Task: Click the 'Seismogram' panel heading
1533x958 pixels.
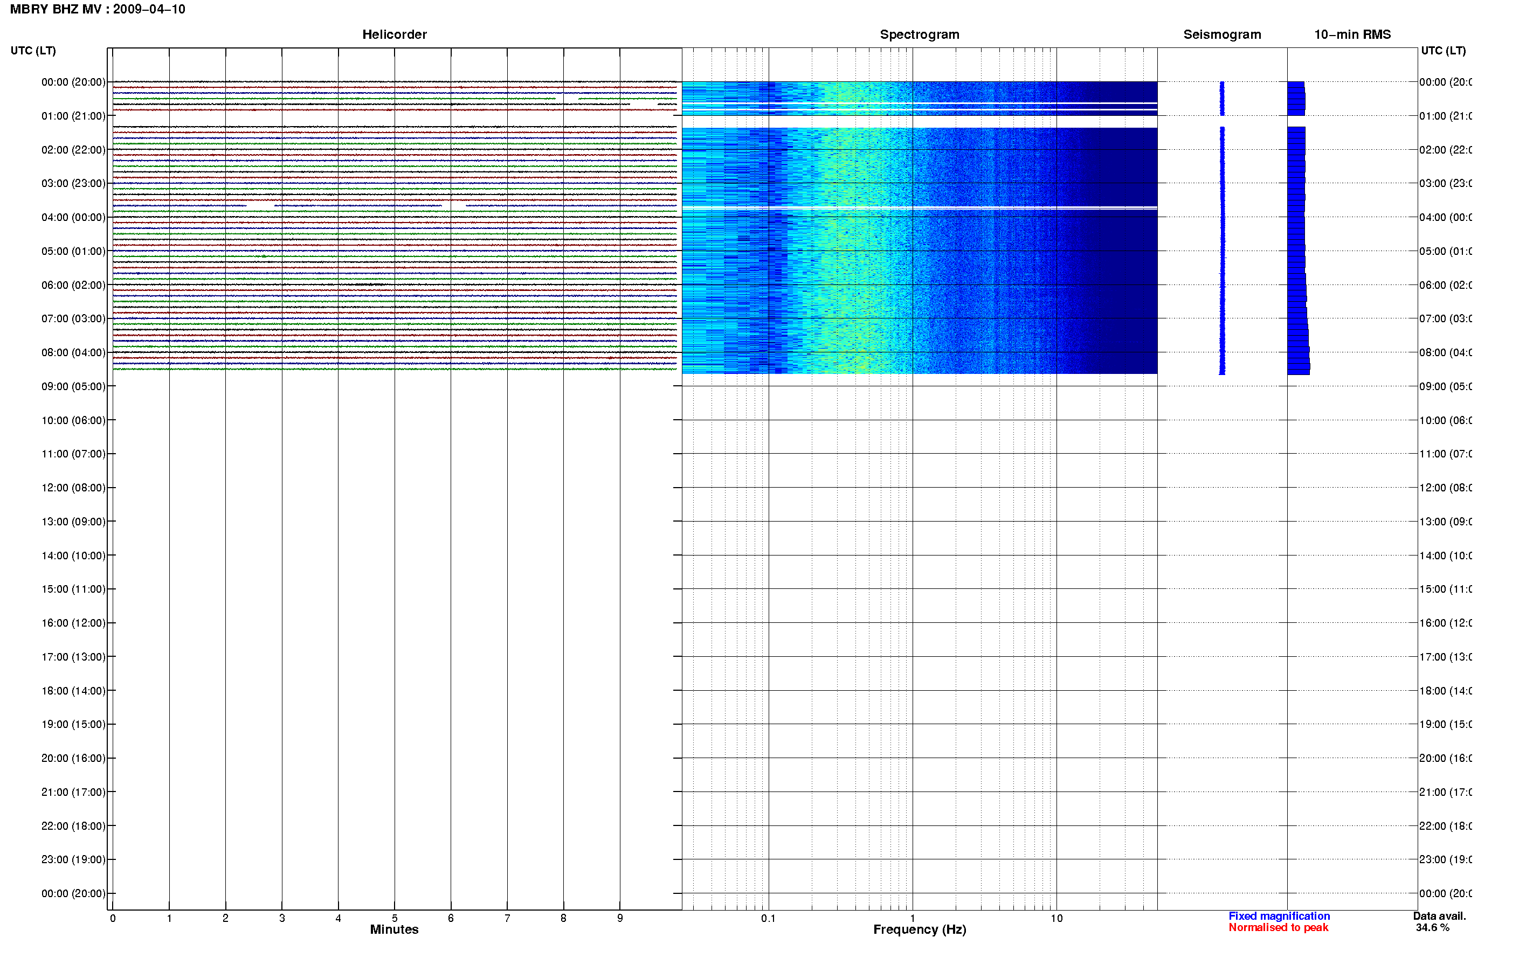Action: point(1222,35)
